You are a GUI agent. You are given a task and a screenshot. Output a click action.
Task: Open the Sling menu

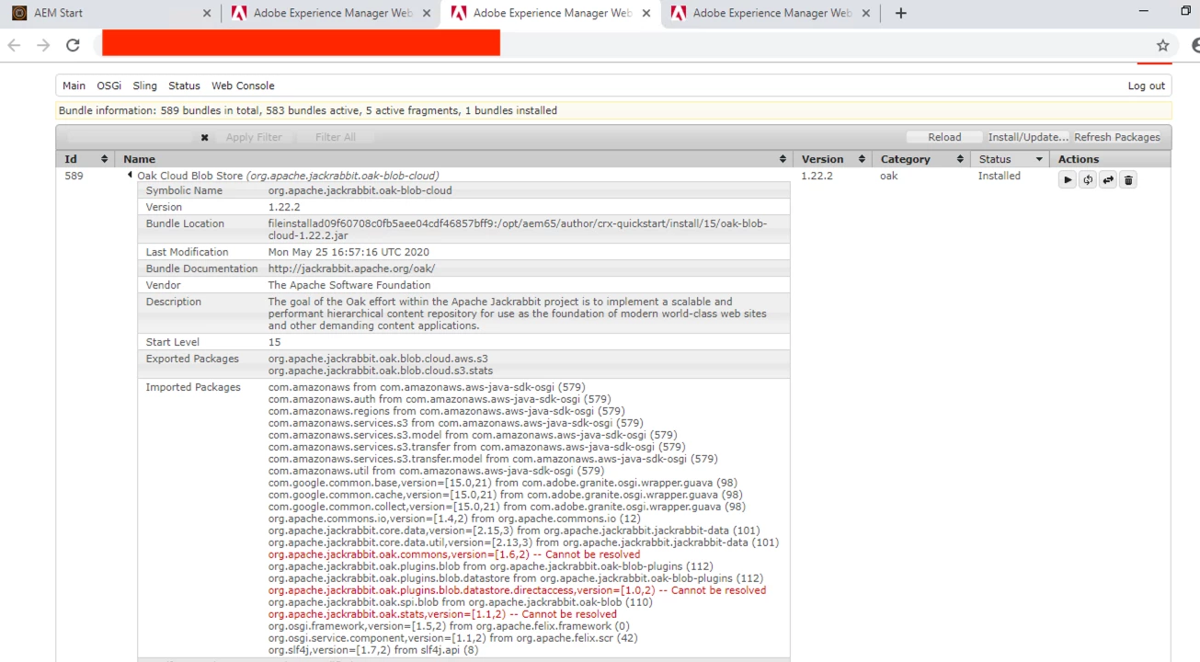tap(144, 86)
